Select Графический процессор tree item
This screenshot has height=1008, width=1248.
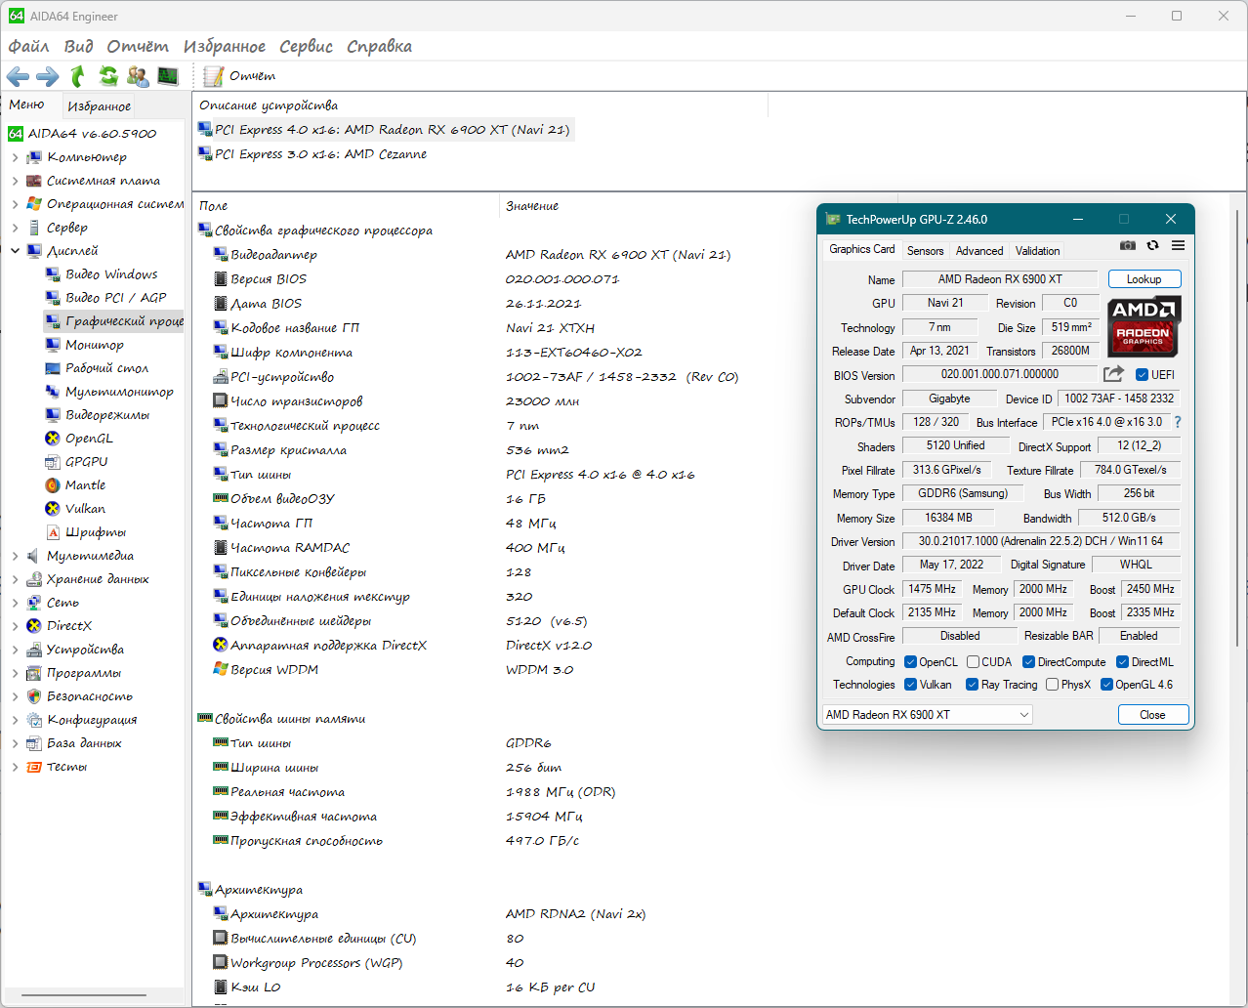click(x=114, y=321)
